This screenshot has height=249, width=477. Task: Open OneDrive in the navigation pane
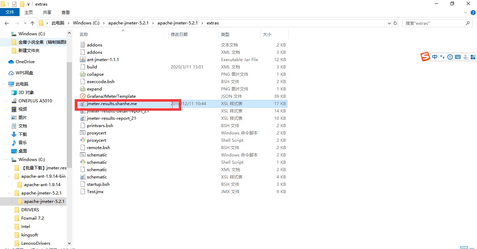[x=25, y=61]
